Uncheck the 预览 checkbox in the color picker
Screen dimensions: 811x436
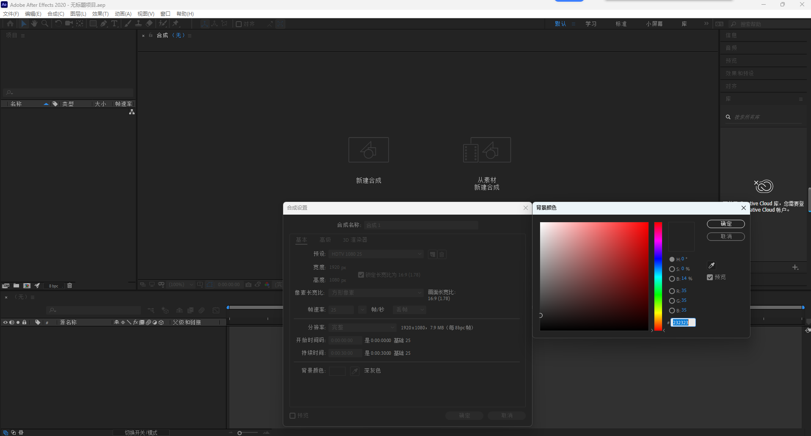[710, 277]
